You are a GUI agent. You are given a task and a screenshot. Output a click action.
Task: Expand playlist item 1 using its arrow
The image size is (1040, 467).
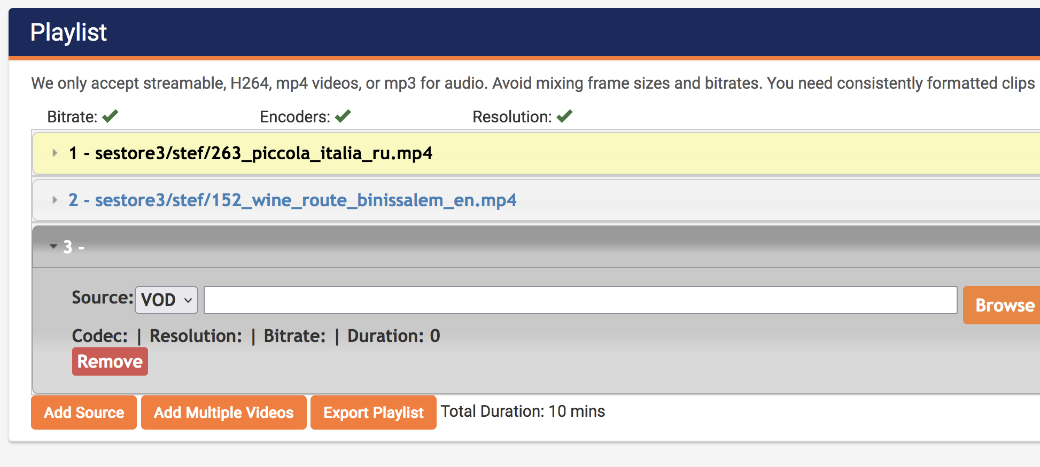(55, 153)
